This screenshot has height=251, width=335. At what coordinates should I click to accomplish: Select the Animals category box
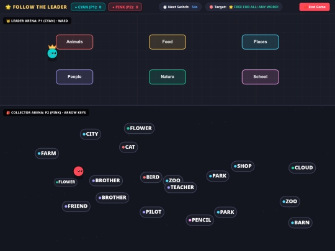[x=74, y=42]
